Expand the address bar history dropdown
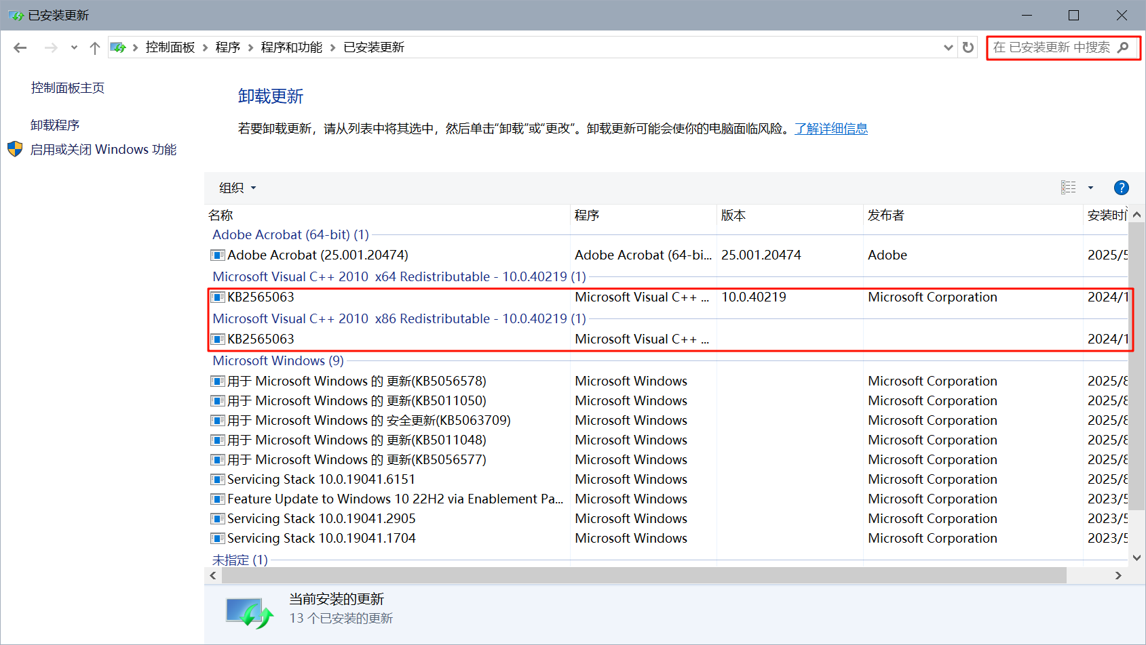The width and height of the screenshot is (1146, 645). click(948, 47)
